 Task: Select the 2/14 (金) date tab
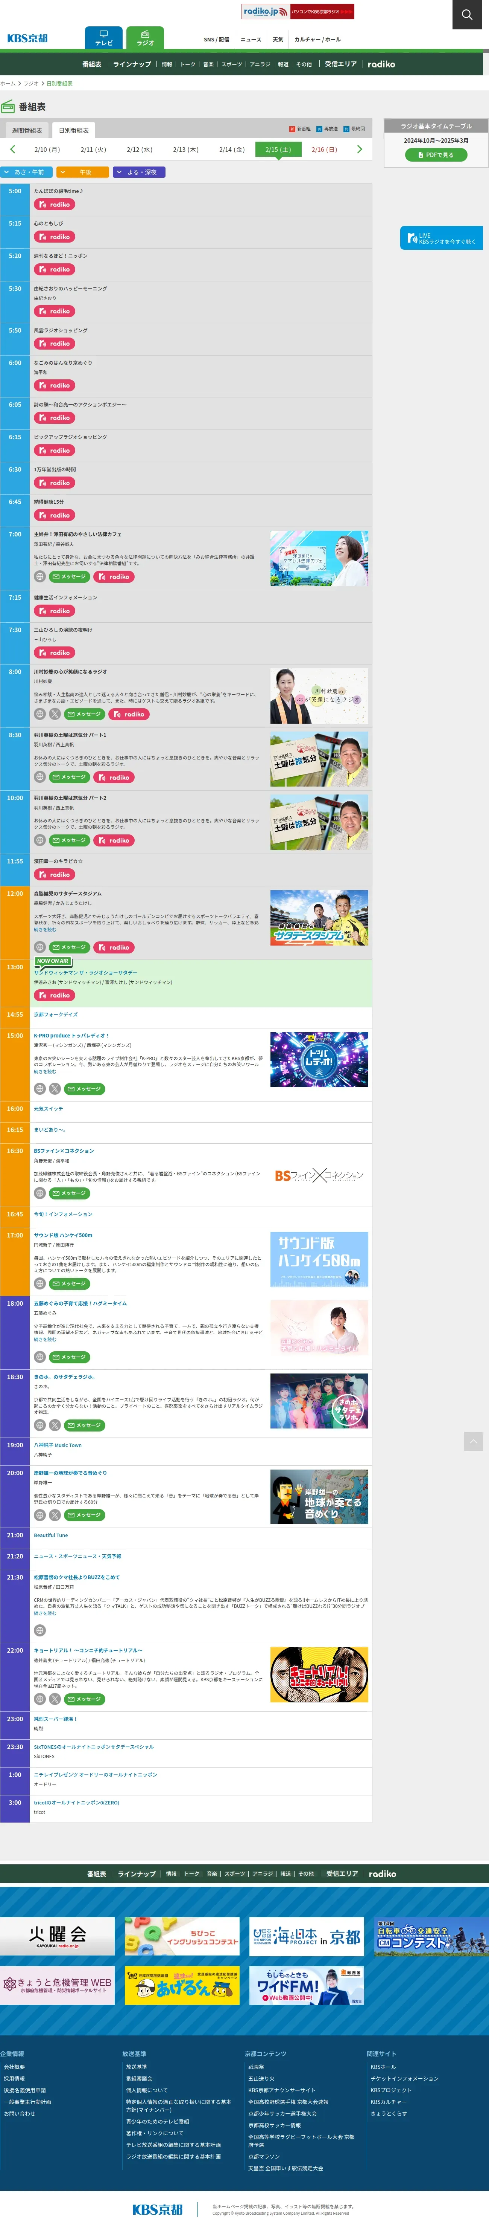232,150
